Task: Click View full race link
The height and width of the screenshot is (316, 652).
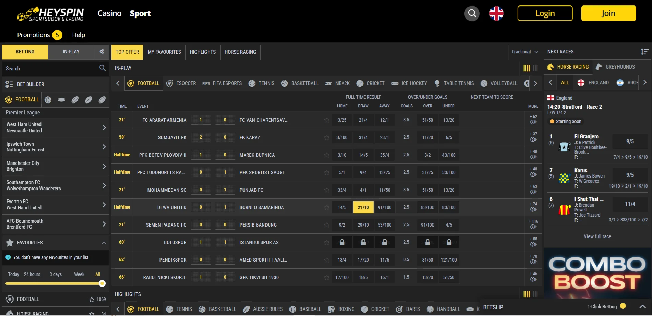Action: tap(597, 236)
